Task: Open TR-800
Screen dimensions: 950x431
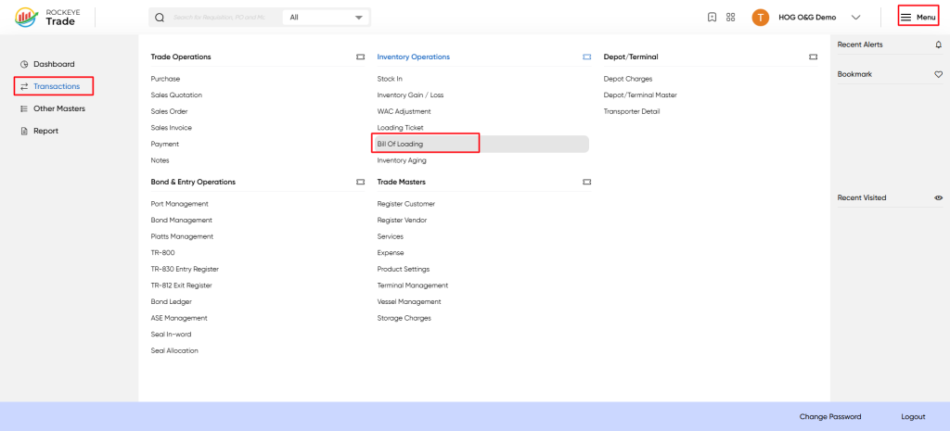Action: tap(163, 253)
